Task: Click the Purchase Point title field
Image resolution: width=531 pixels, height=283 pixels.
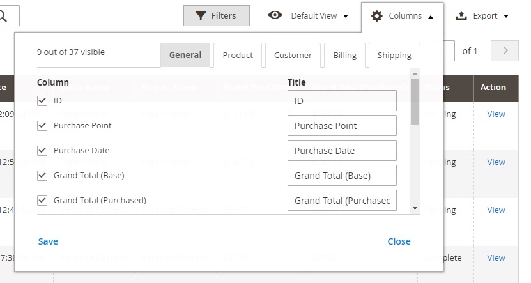Action: click(342, 126)
